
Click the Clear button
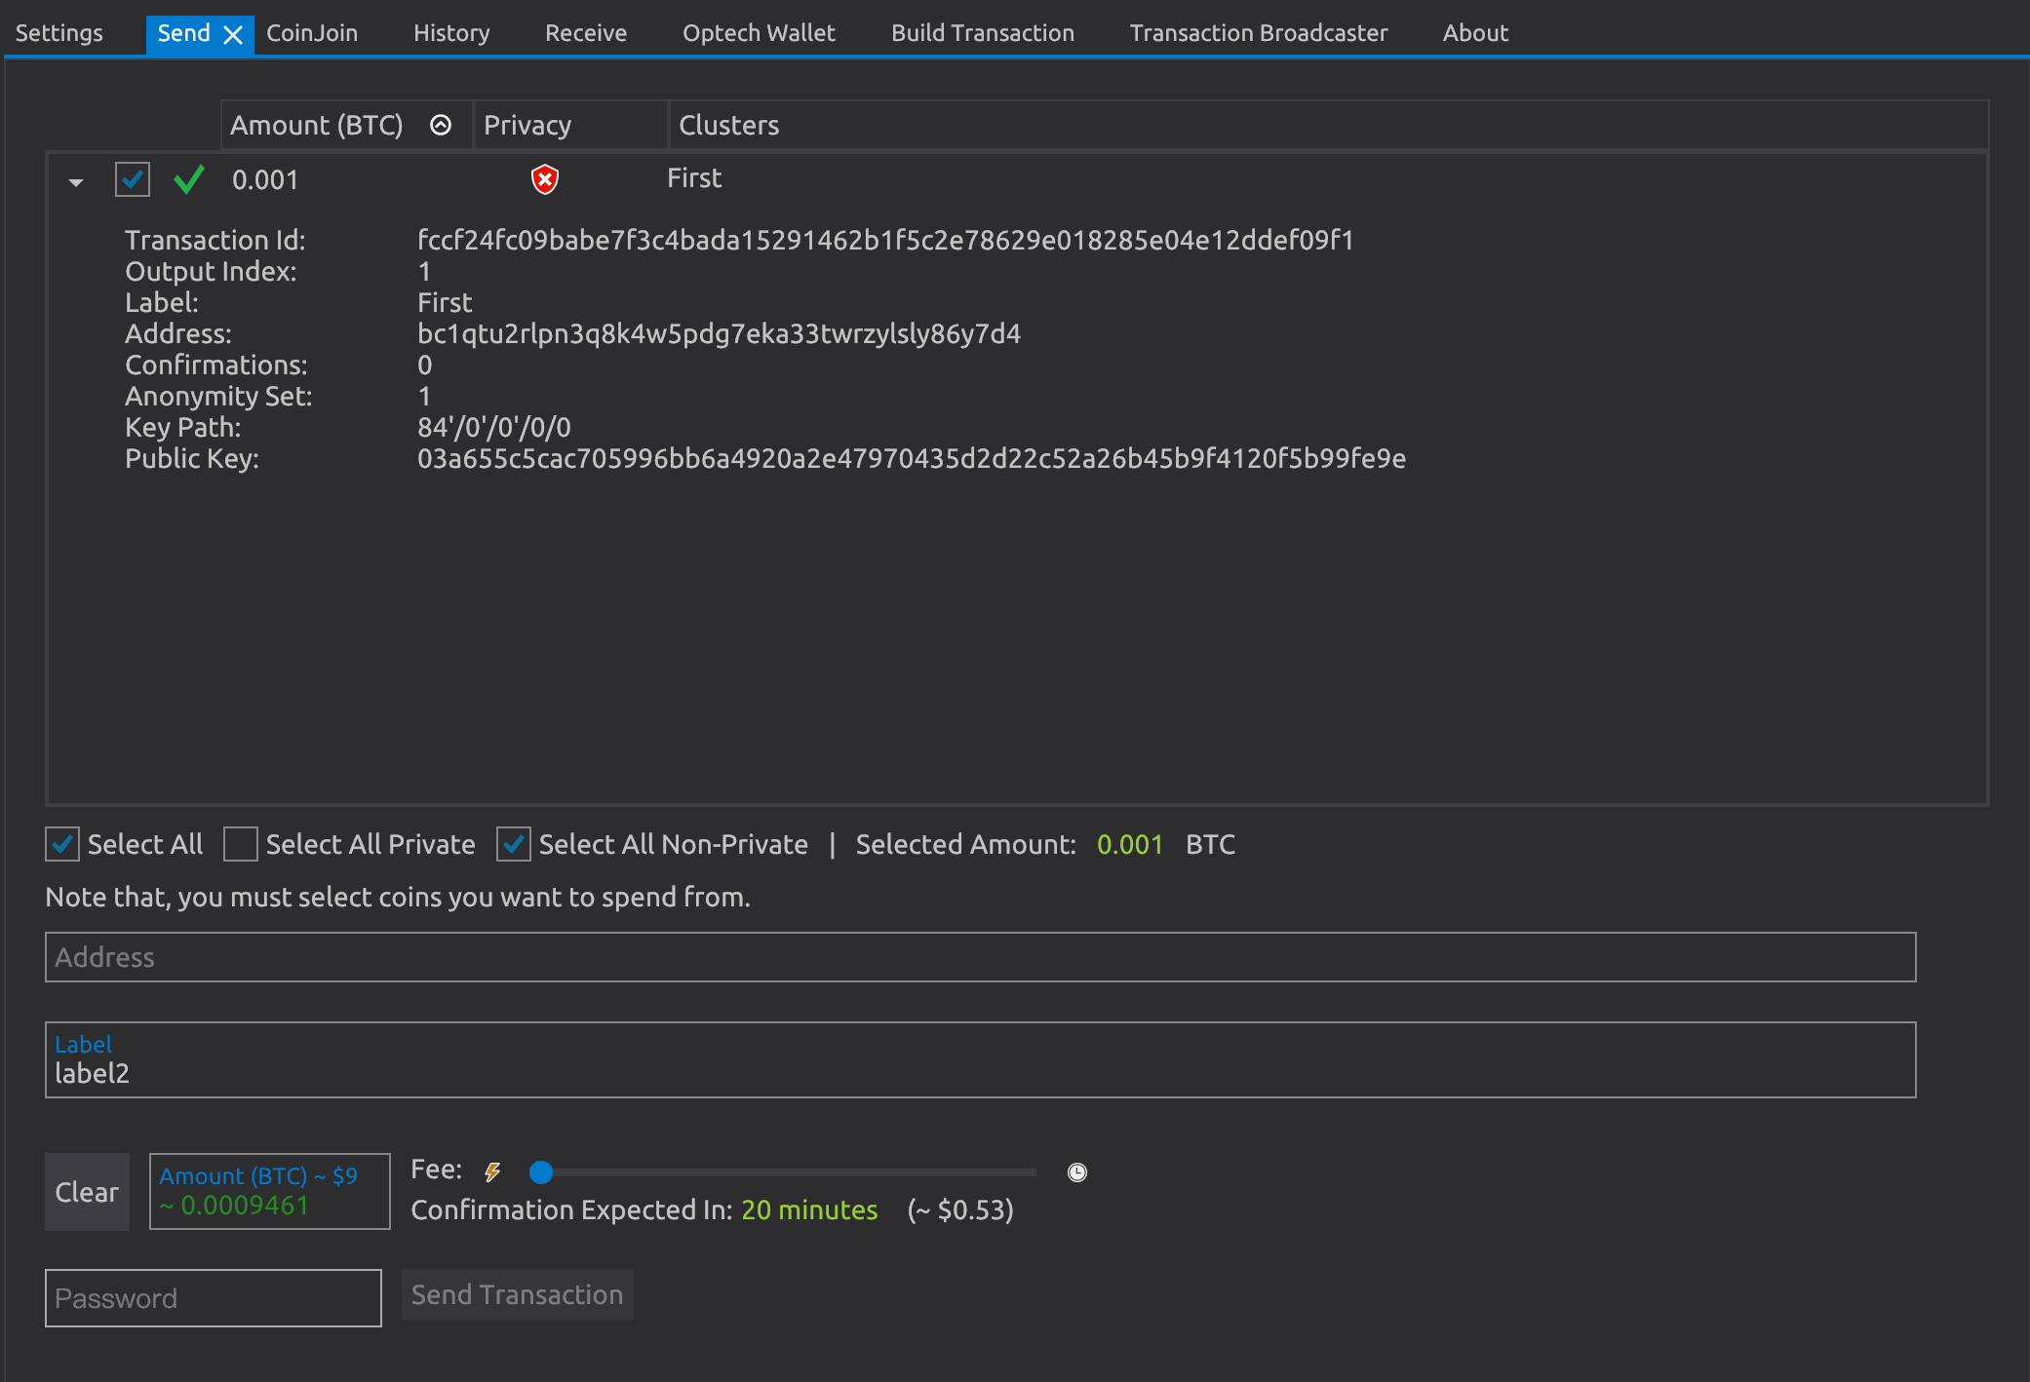[87, 1192]
